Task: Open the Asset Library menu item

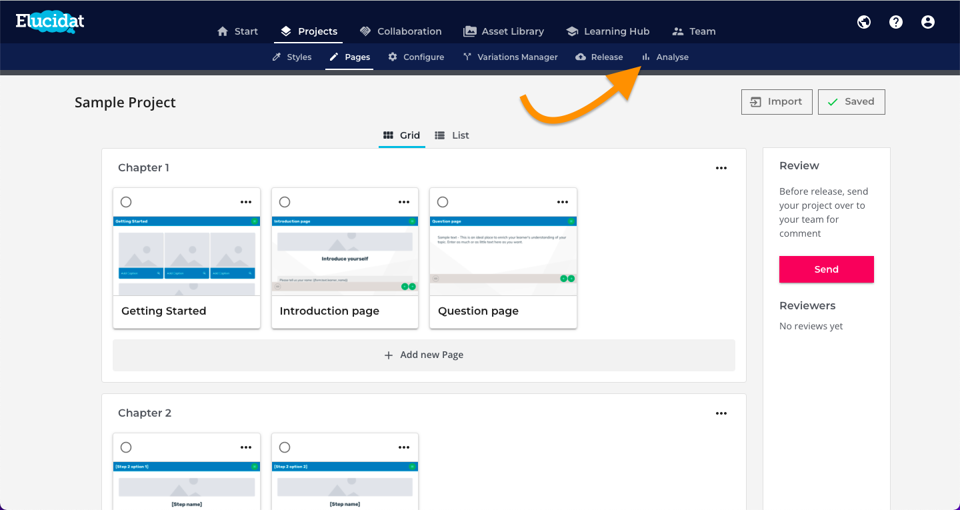Action: point(504,31)
